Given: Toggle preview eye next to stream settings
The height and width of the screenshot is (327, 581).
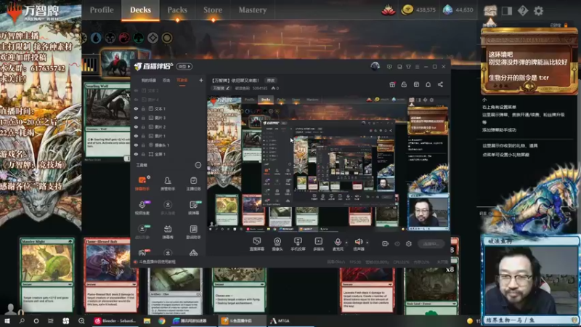Looking at the screenshot, I should 397,243.
